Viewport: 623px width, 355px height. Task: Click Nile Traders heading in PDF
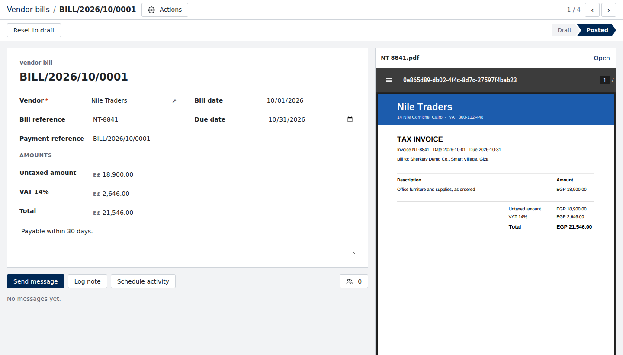click(x=425, y=107)
